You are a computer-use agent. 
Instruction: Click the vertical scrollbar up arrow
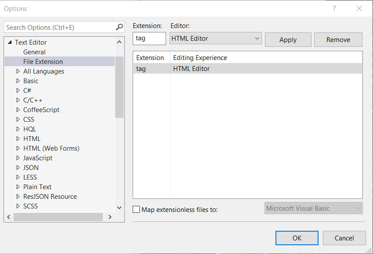pyautogui.click(x=119, y=42)
